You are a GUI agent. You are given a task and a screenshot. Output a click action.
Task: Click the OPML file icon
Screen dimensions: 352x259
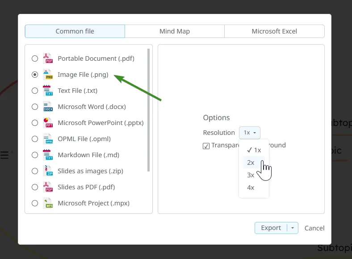click(48, 139)
